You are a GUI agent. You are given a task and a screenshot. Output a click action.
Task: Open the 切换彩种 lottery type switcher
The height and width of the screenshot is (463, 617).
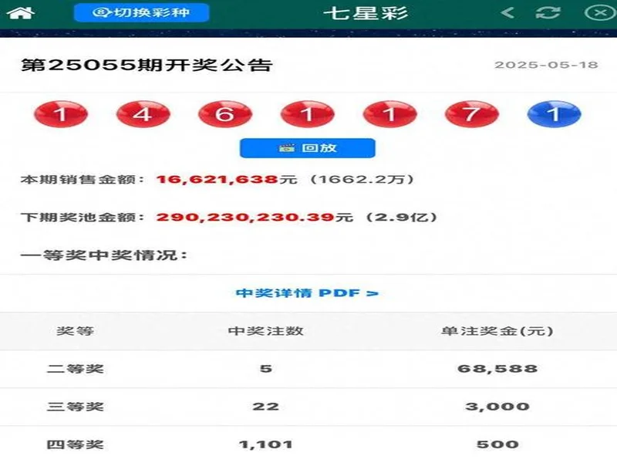(143, 12)
